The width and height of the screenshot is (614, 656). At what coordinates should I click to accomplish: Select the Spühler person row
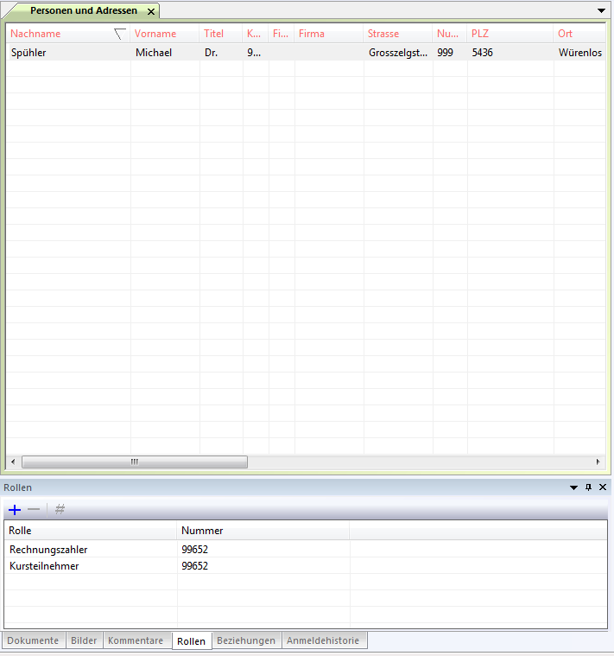tap(69, 53)
